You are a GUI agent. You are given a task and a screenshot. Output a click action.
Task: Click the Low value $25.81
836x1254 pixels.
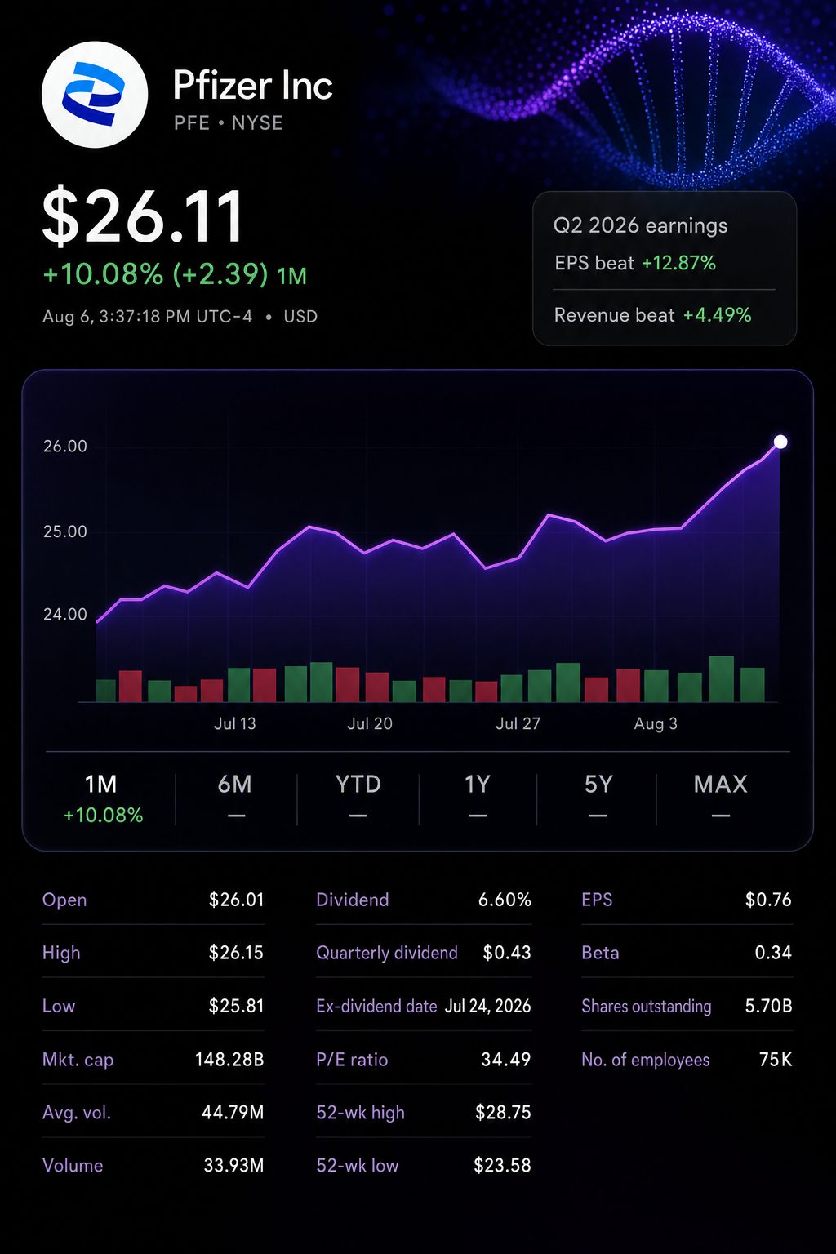(x=237, y=1006)
